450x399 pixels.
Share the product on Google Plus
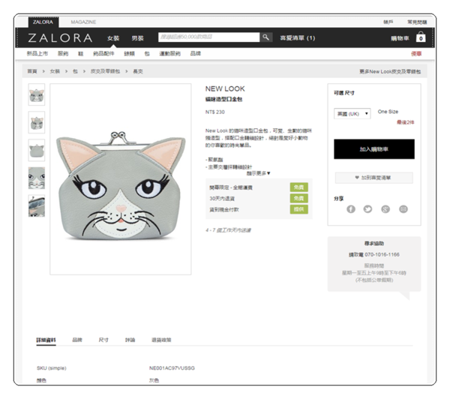point(385,209)
